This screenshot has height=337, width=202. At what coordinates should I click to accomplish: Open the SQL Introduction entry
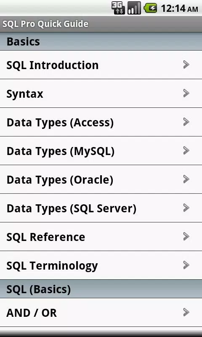pyautogui.click(x=101, y=65)
